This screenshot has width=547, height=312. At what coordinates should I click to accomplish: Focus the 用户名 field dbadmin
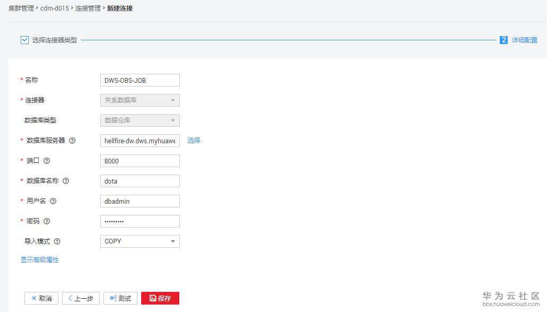click(140, 201)
